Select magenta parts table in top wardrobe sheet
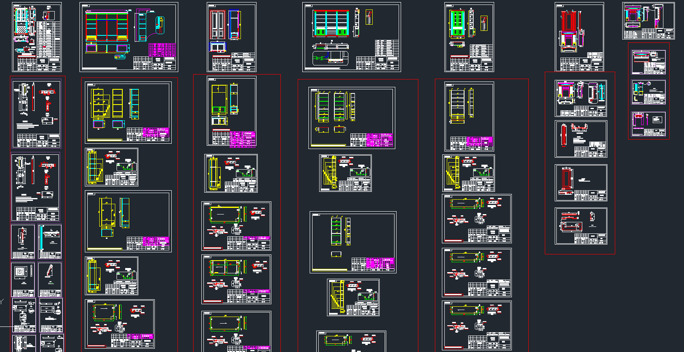The width and height of the screenshot is (684, 352). (x=162, y=49)
